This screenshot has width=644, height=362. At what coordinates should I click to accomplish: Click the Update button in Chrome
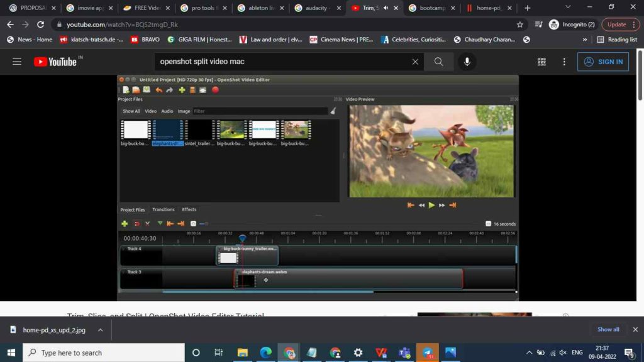619,25
